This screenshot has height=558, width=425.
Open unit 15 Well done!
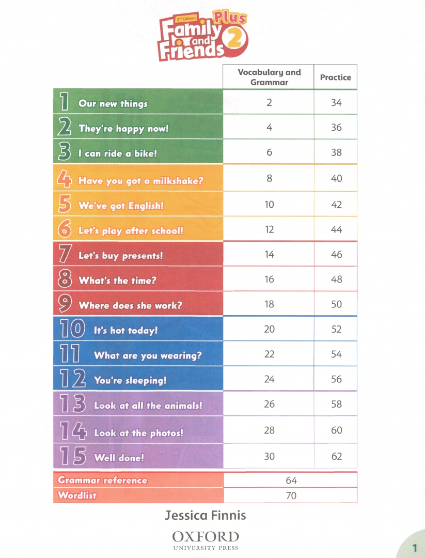tap(138, 456)
